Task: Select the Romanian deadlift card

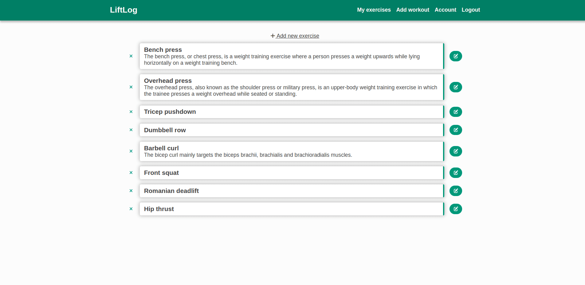Action: tap(292, 191)
